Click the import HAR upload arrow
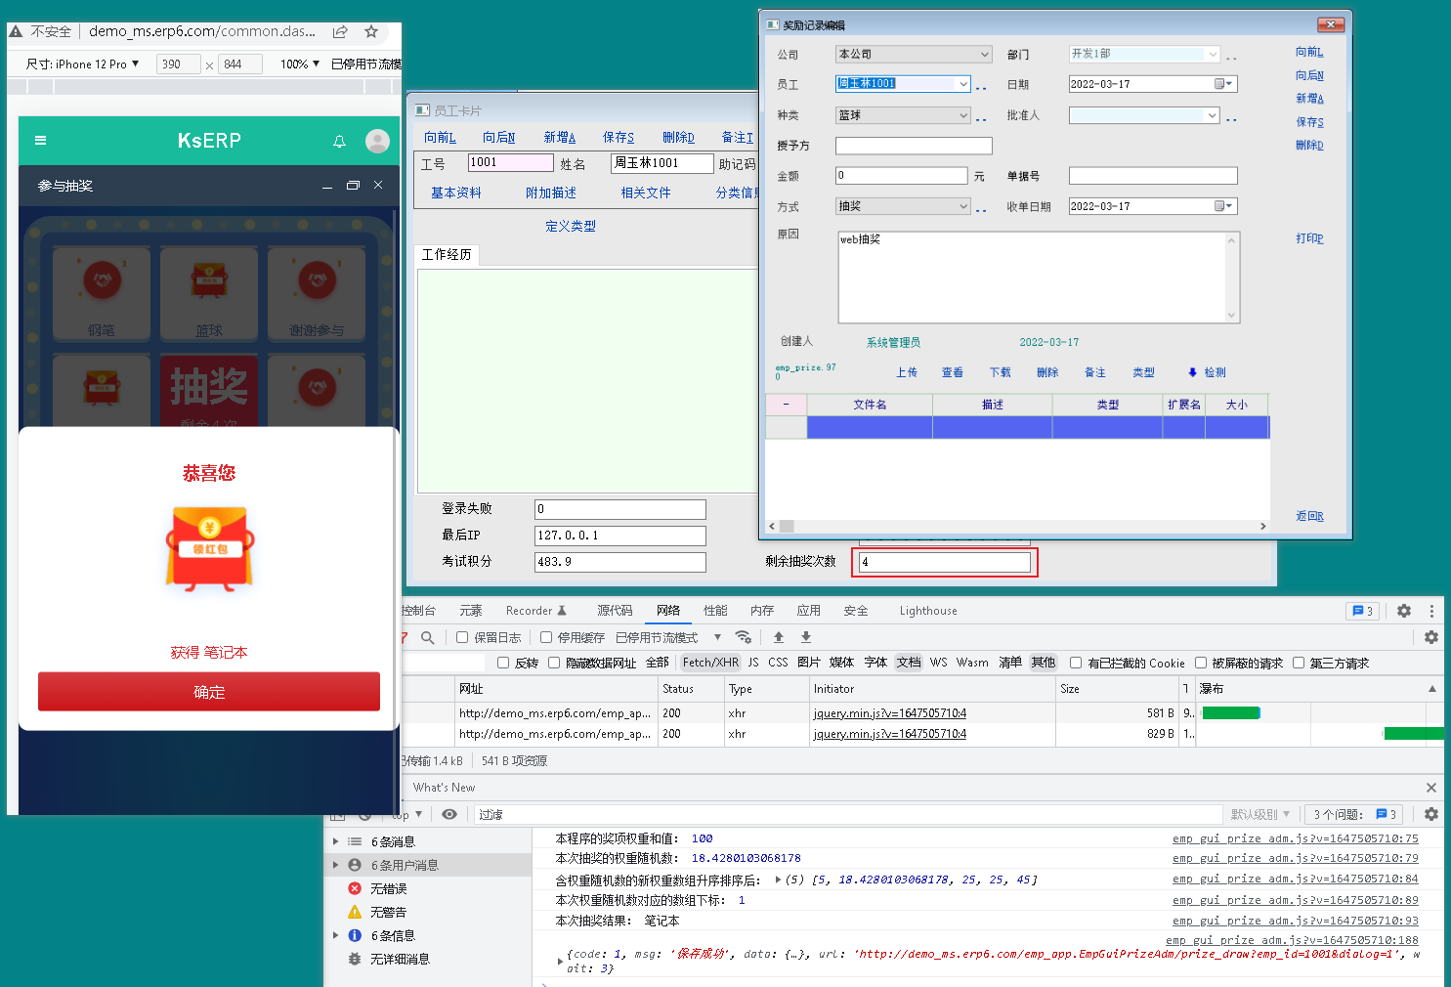1451x987 pixels. 779,637
